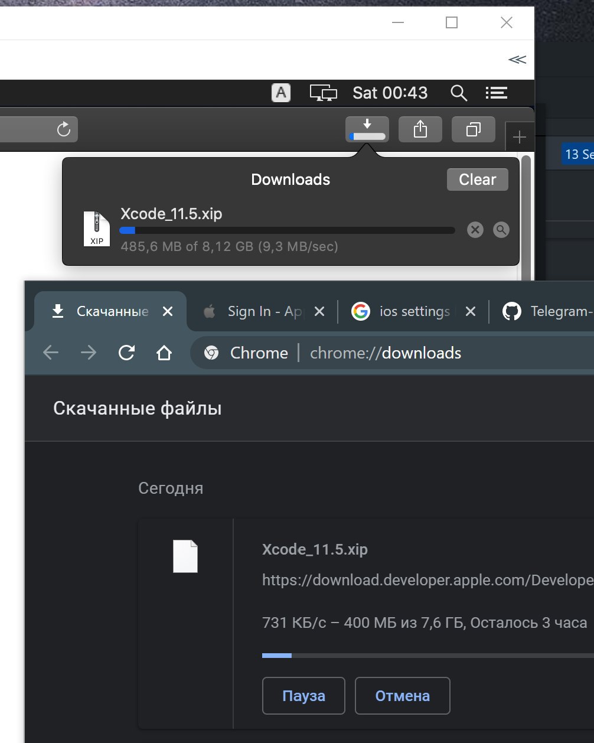Screen dimensions: 594x743
Task: Click the Safari Share icon
Action: coord(420,129)
